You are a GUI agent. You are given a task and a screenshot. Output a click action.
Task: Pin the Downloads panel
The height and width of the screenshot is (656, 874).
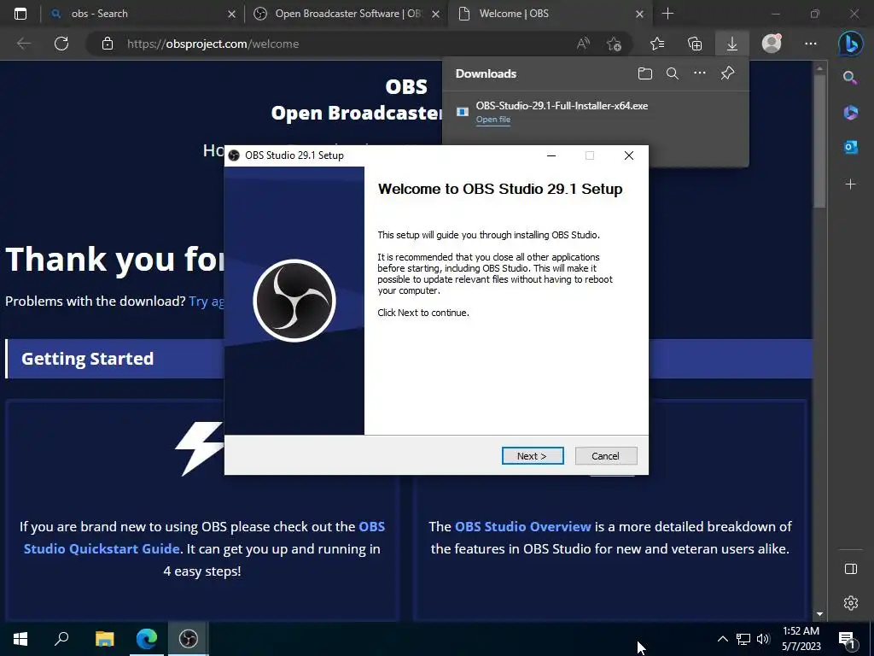(x=727, y=73)
